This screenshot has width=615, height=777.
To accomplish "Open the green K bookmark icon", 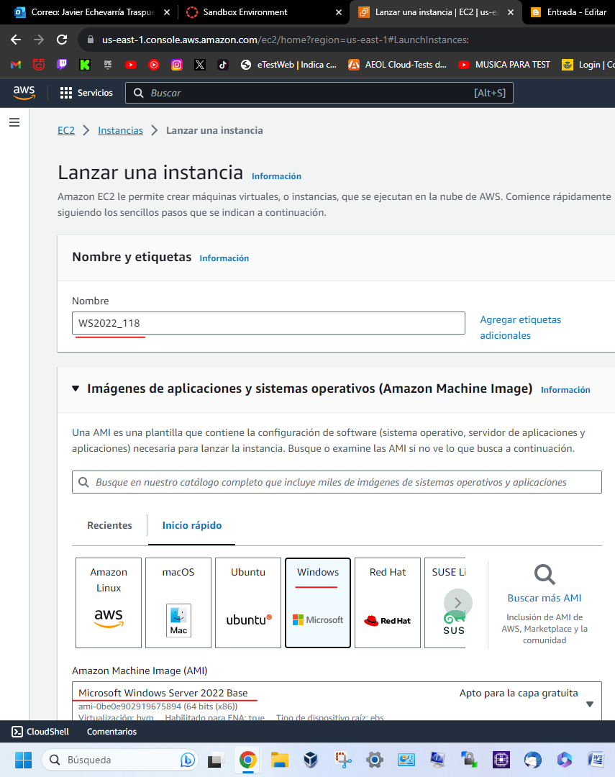I will pyautogui.click(x=85, y=65).
